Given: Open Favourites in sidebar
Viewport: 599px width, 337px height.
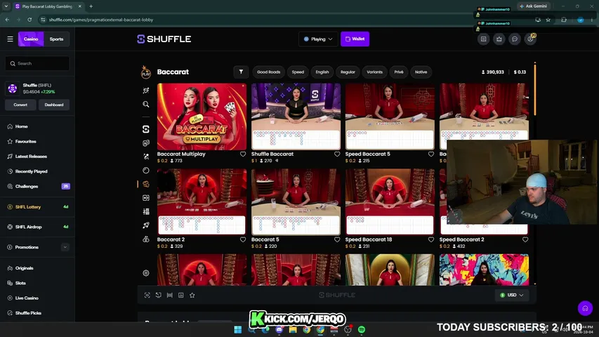Looking at the screenshot, I should [25, 141].
